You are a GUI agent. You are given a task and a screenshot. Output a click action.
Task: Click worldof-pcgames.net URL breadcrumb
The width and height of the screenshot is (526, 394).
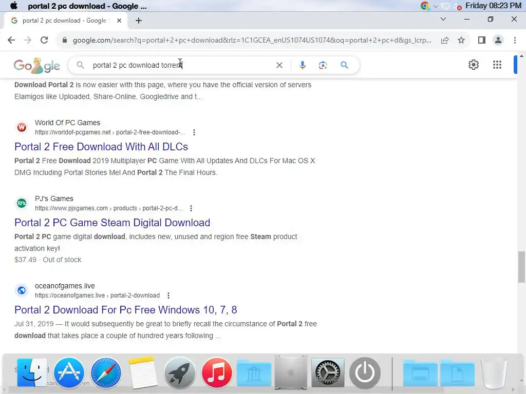tap(110, 132)
